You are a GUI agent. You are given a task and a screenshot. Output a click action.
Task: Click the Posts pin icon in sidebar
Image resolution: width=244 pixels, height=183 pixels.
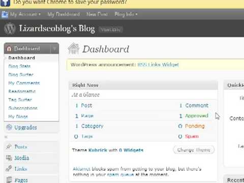tap(9, 146)
